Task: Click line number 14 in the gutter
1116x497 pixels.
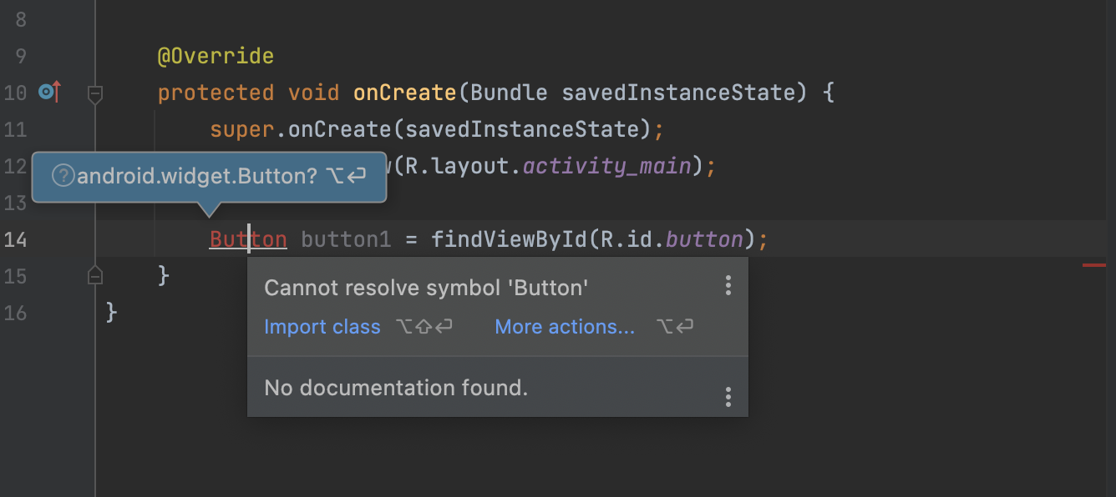Action: pyautogui.click(x=15, y=239)
